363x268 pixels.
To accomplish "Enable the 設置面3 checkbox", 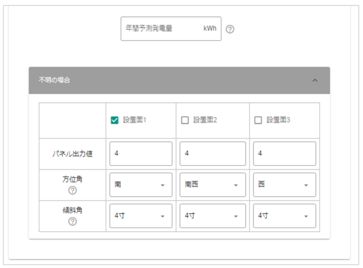I will (x=258, y=120).
